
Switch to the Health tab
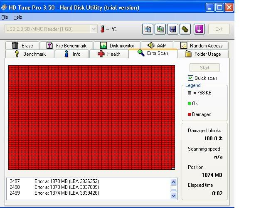coord(109,54)
